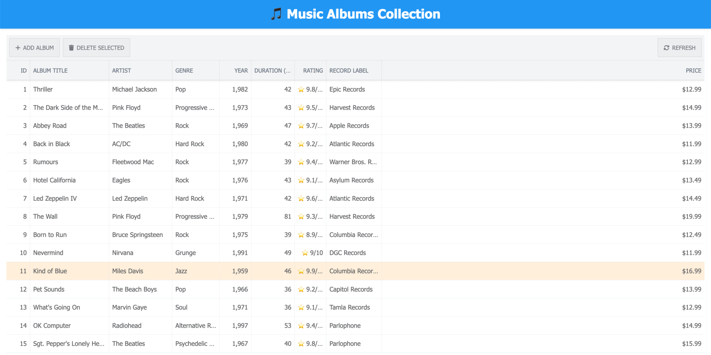Select Sgt. Pepper's Lonely He... cell
Screen dimensions: 711x355
(69, 344)
